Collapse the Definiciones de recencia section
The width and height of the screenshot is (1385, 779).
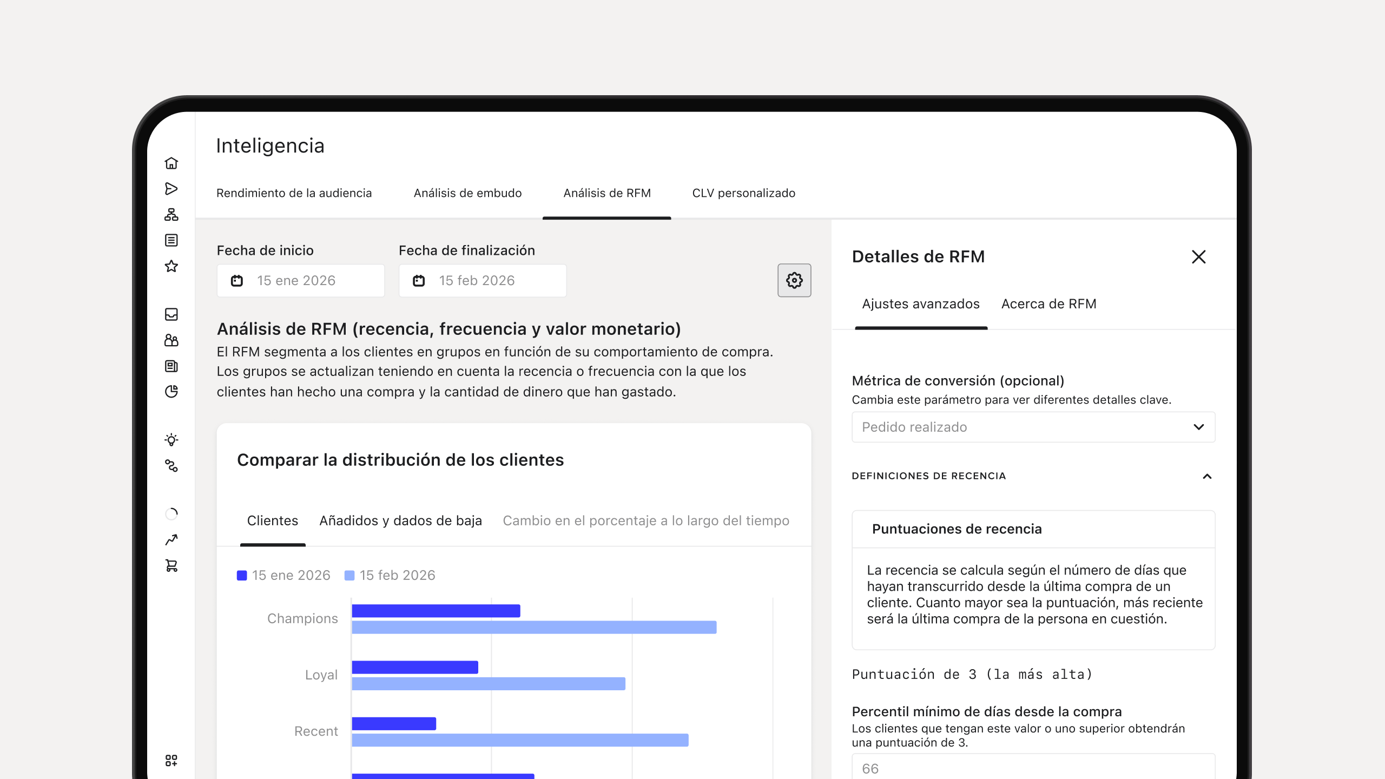[x=1207, y=476]
